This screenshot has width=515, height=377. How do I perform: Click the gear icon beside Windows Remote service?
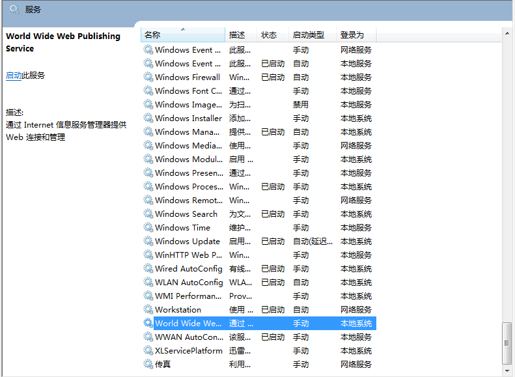[148, 201]
